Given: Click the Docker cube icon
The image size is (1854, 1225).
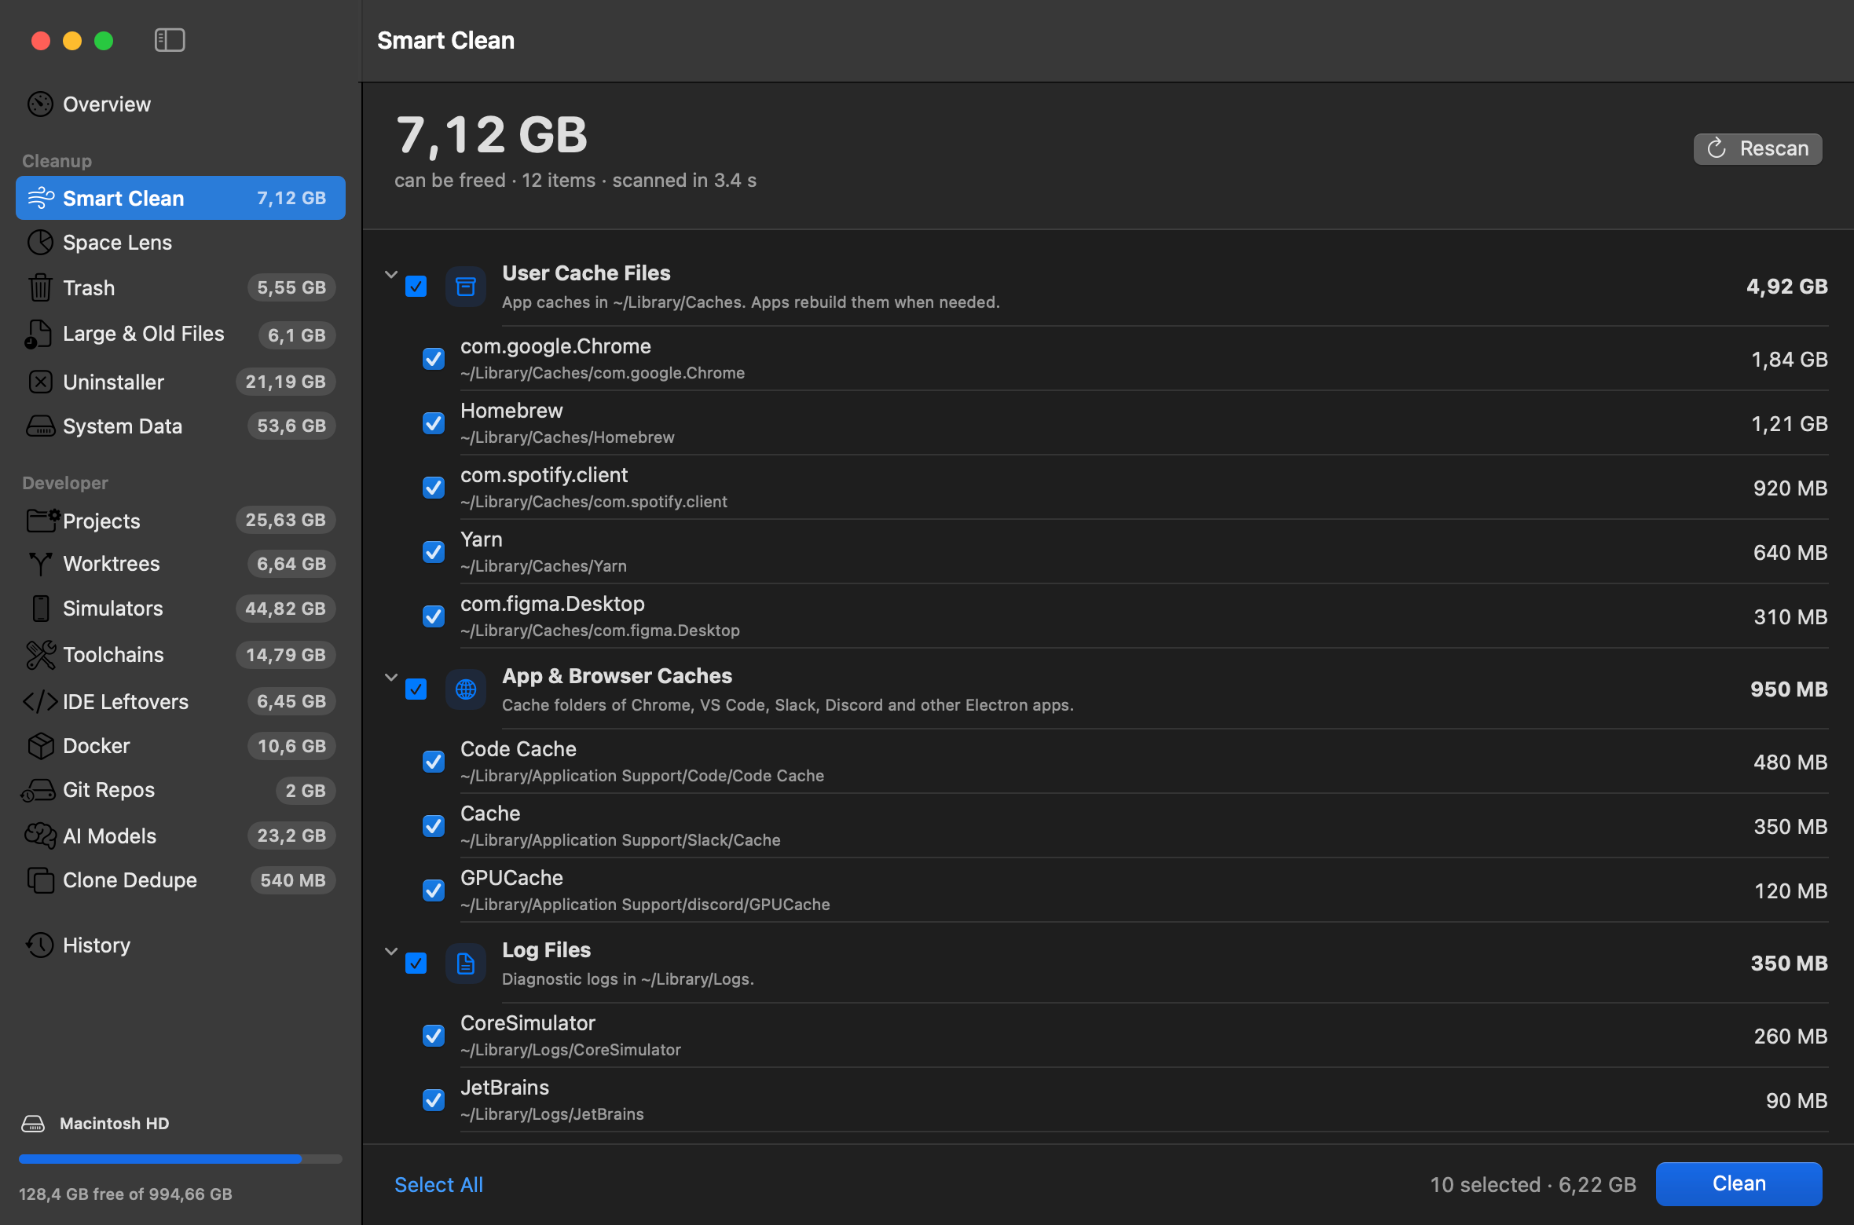Looking at the screenshot, I should 40,746.
